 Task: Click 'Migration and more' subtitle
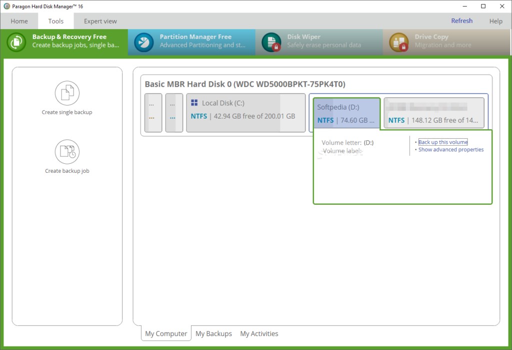tap(443, 45)
